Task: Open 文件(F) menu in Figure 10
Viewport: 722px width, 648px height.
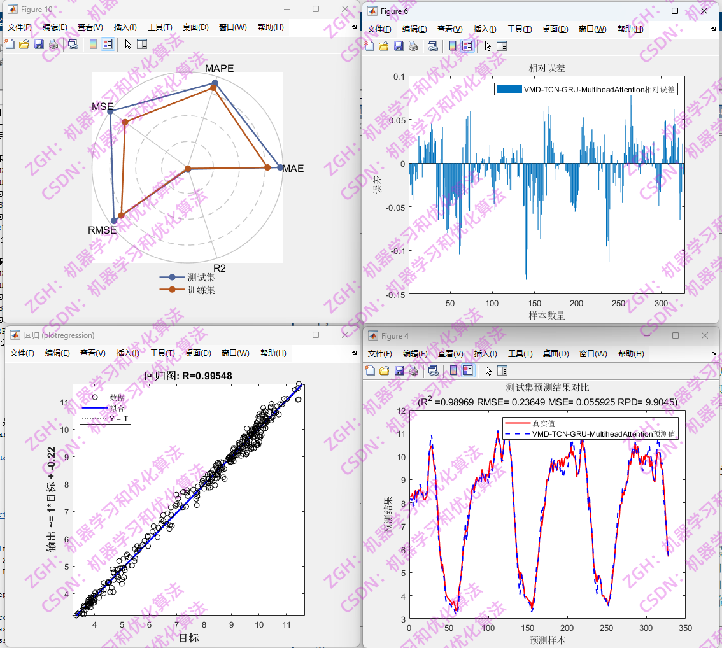Action: [20, 27]
